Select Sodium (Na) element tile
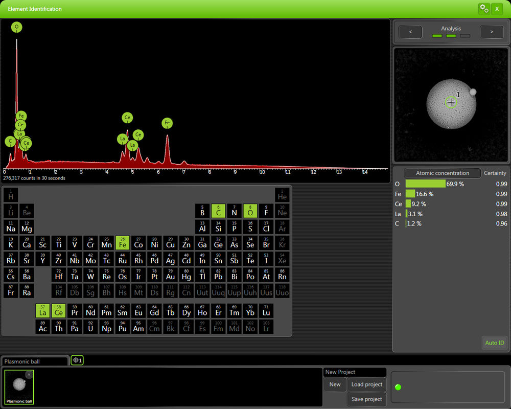The image size is (511, 409). 11,227
